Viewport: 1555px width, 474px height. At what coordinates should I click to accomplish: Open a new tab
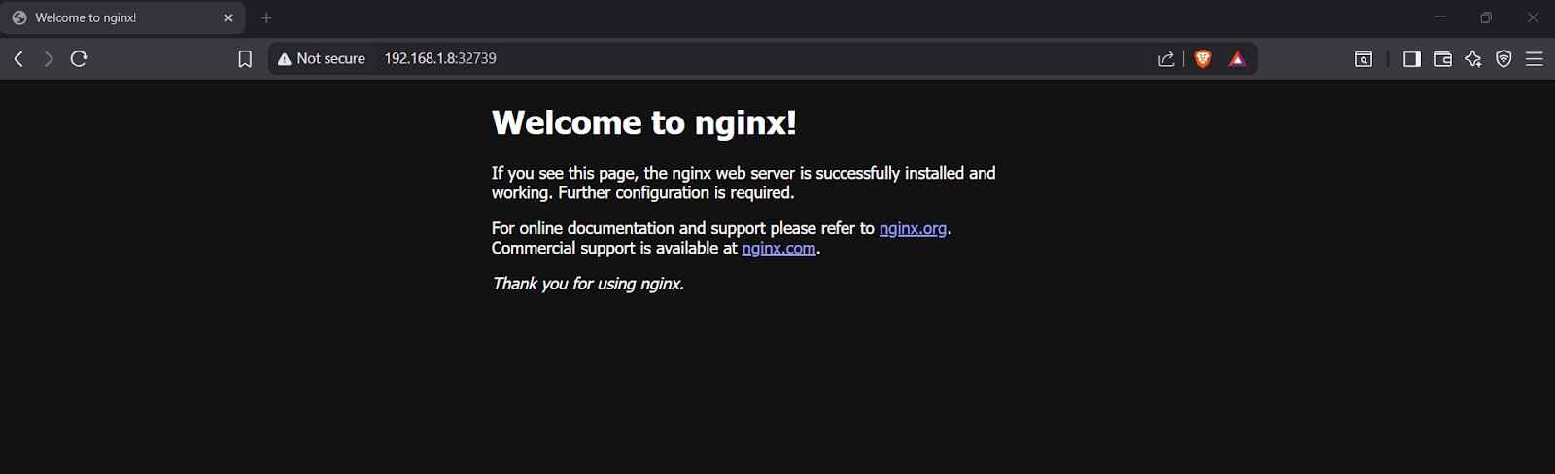click(x=266, y=18)
